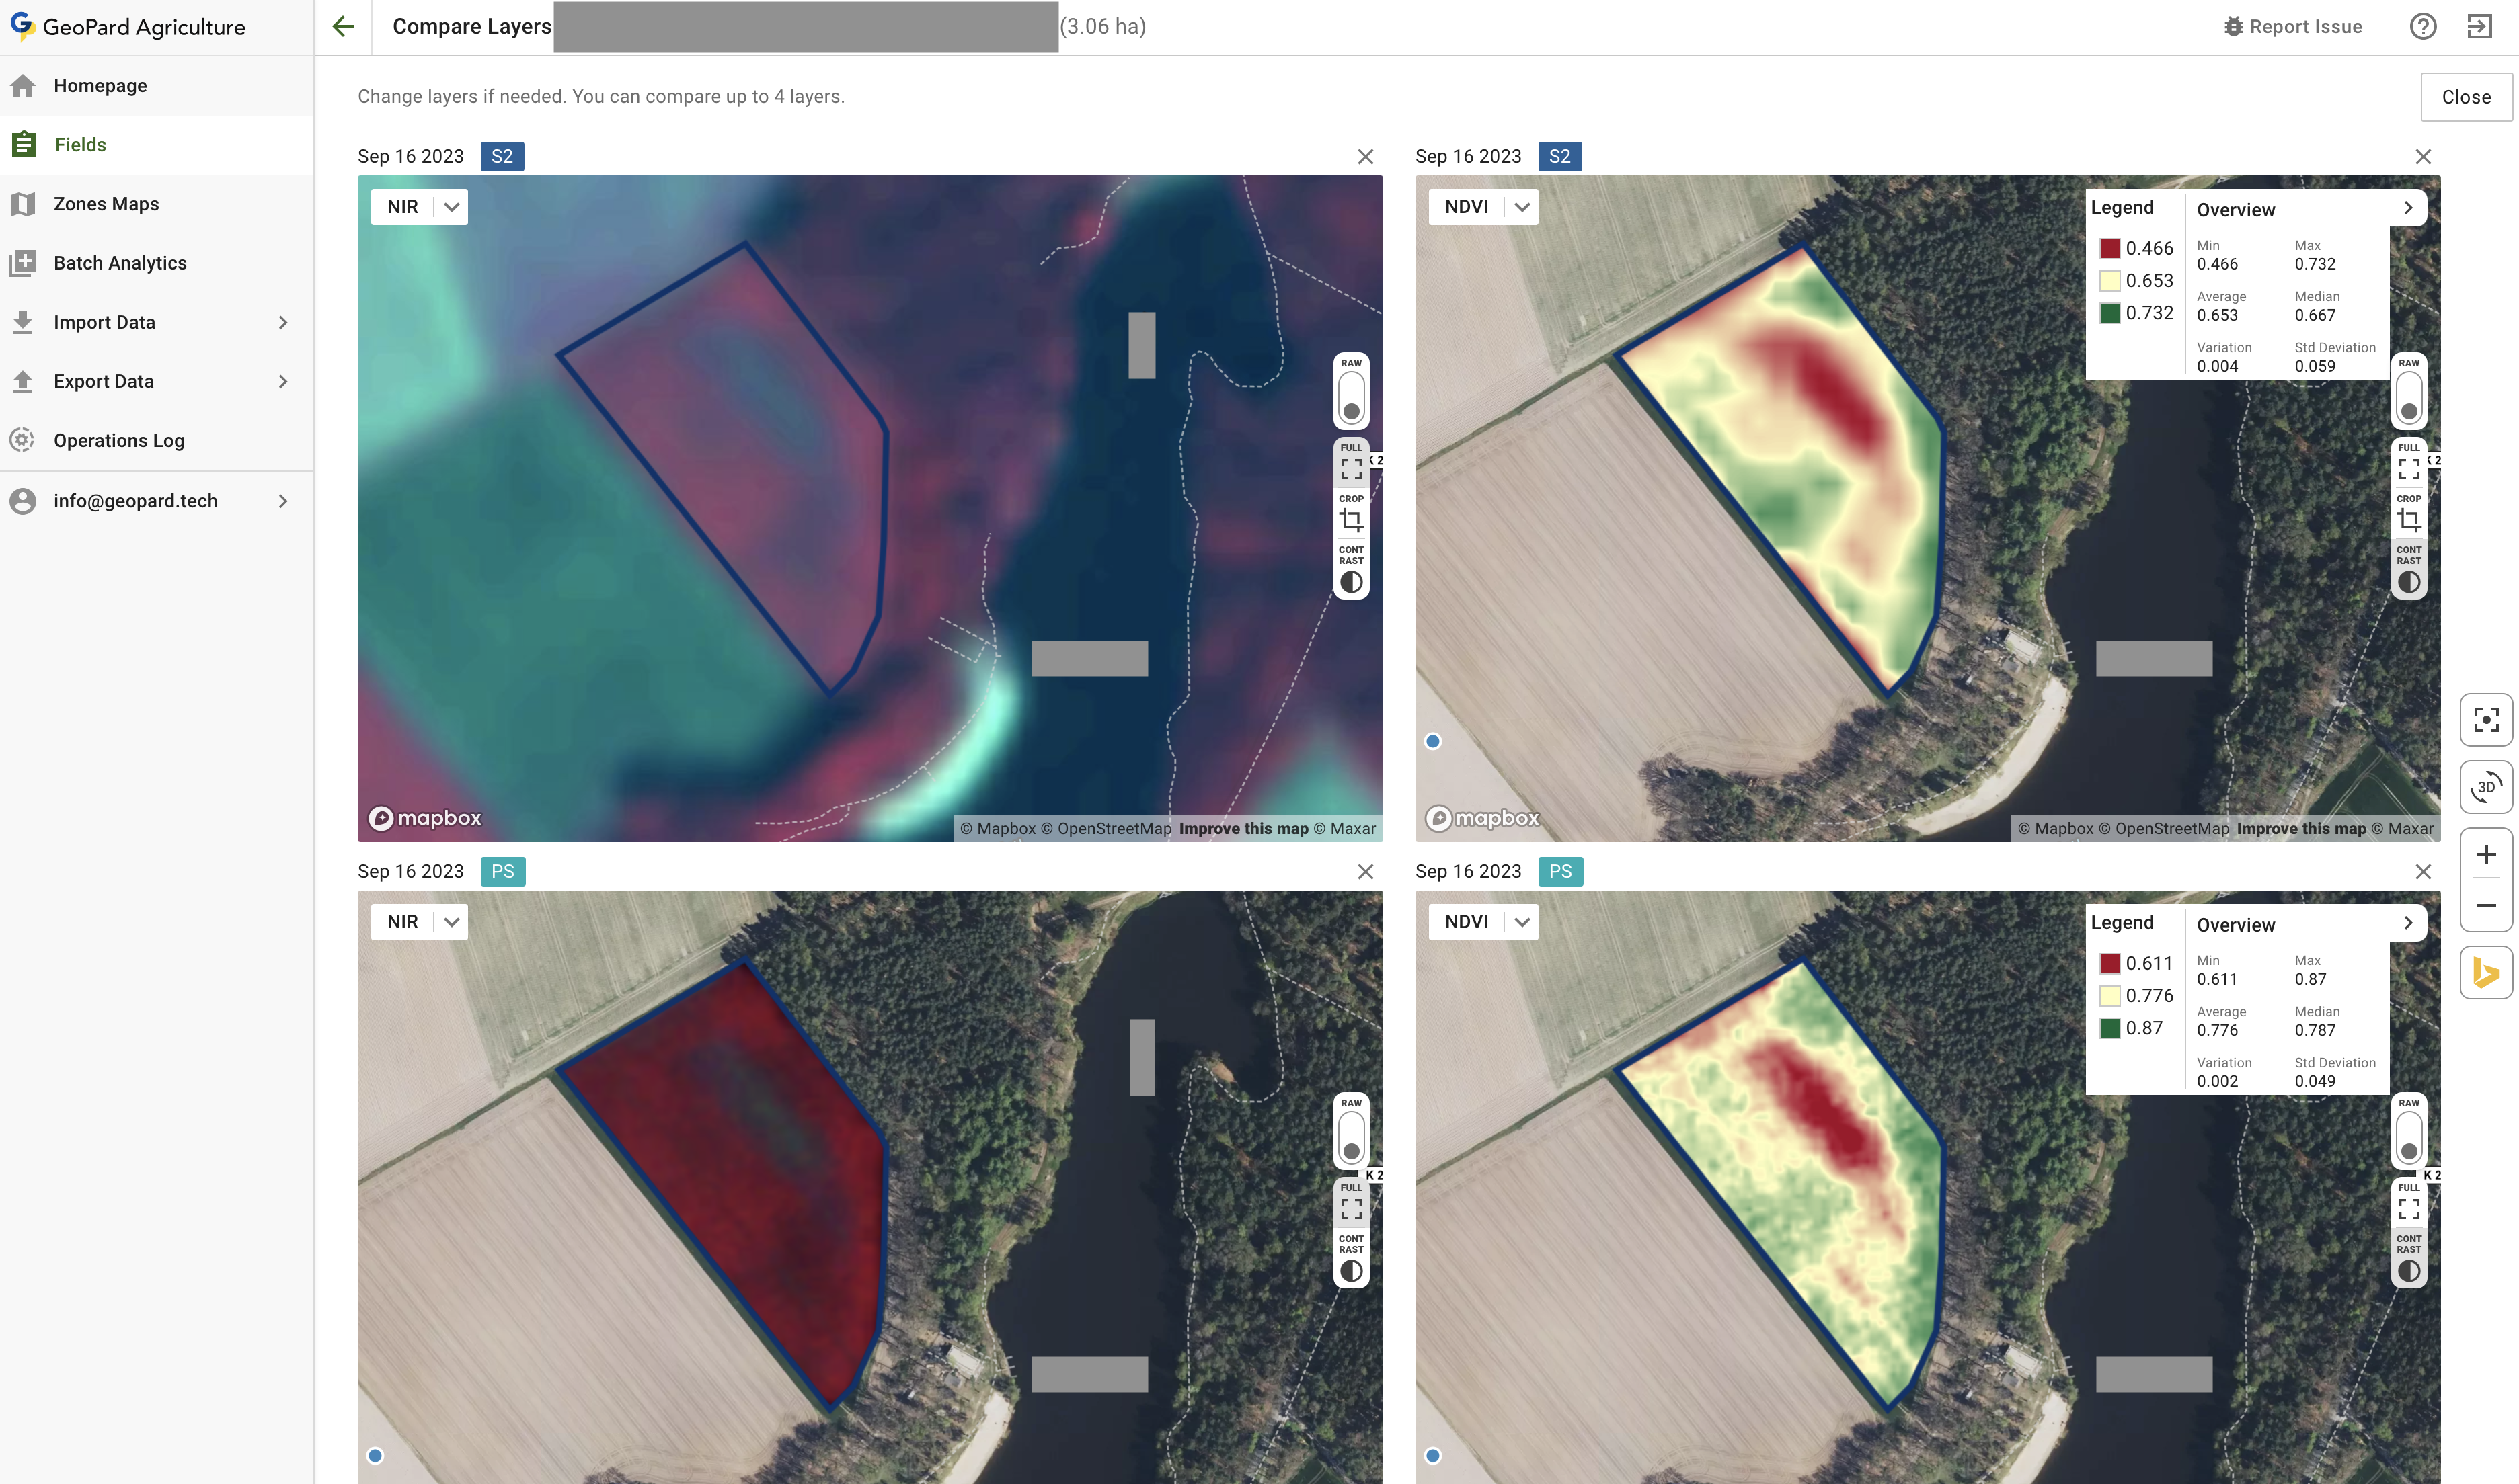Viewport: 2519px width, 1484px height.
Task: Click the logout icon at top right
Action: (x=2479, y=27)
